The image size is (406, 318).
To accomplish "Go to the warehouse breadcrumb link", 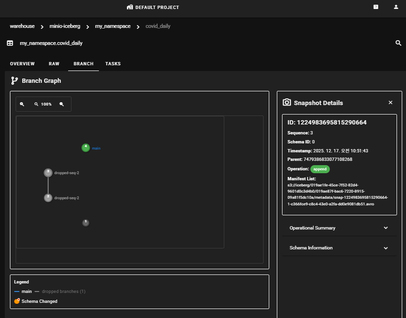I will 22,26.
